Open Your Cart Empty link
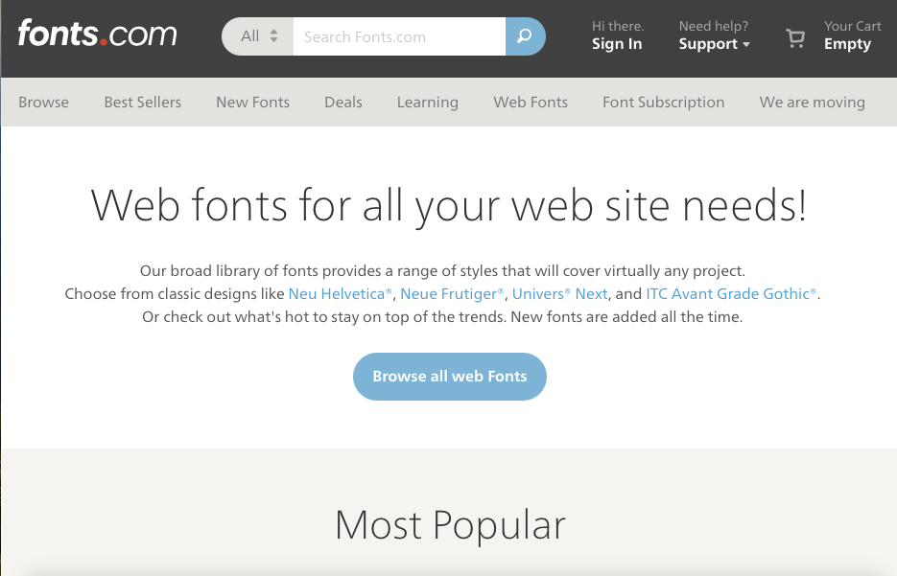 [852, 35]
